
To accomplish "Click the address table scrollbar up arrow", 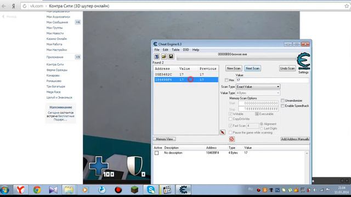I will click(307, 153).
